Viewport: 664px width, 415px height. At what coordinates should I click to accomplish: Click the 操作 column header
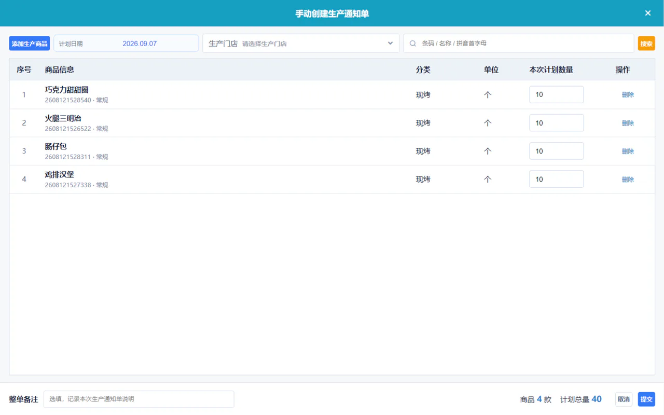[623, 70]
